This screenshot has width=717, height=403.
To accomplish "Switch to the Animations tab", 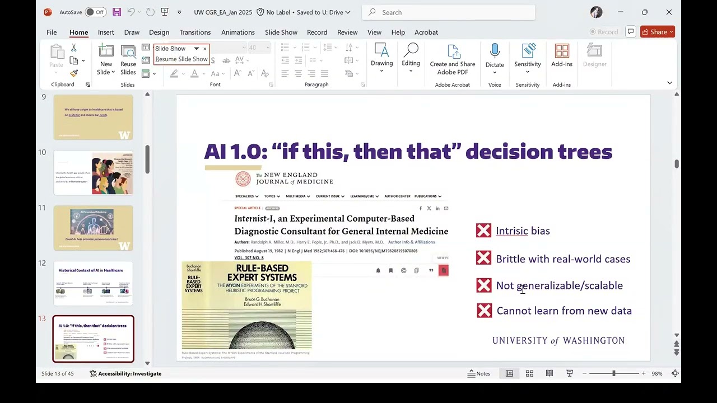I will click(238, 32).
